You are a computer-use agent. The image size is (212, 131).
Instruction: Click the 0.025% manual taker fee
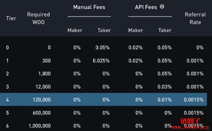click(x=101, y=61)
